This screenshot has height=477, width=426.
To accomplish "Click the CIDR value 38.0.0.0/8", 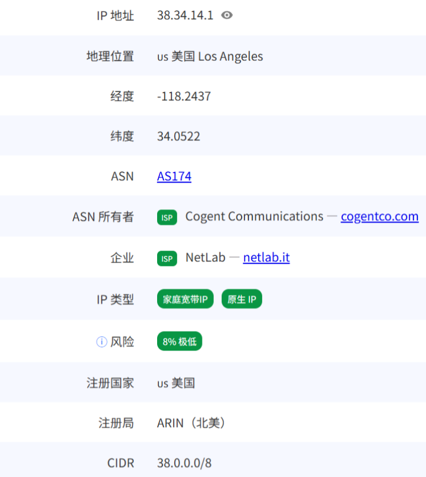I will [x=184, y=463].
